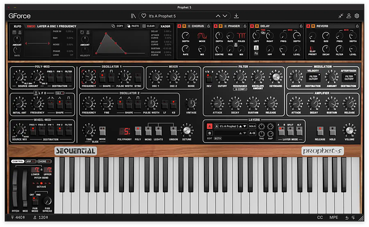Click the Copy button

click(x=118, y=26)
